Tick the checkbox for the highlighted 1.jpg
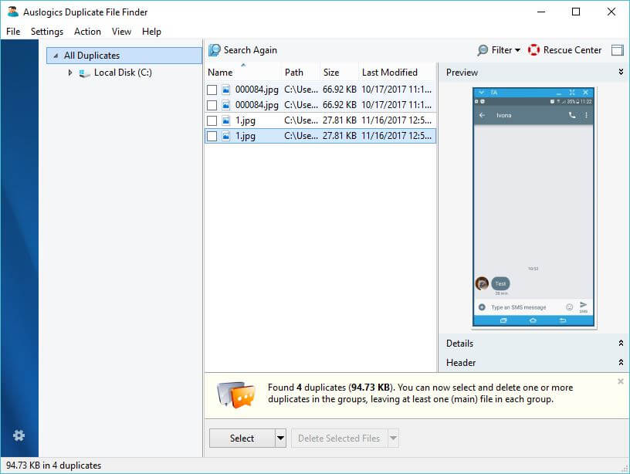 coord(212,136)
